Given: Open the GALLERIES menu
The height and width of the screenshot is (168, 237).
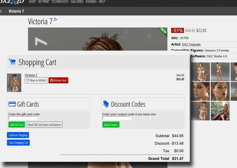Looking at the screenshot, I should coord(77,2).
